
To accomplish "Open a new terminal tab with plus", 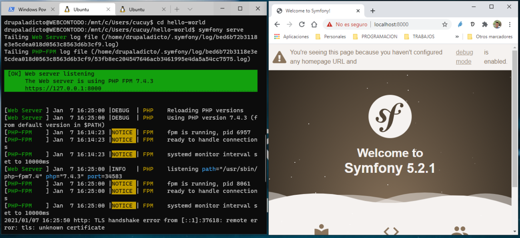I will point(177,9).
